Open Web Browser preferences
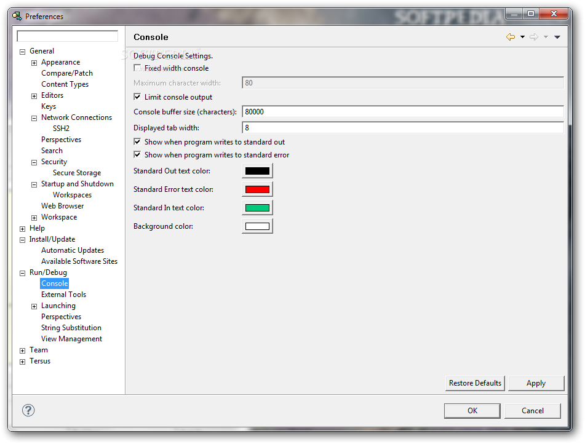585x444 pixels. tap(62, 206)
